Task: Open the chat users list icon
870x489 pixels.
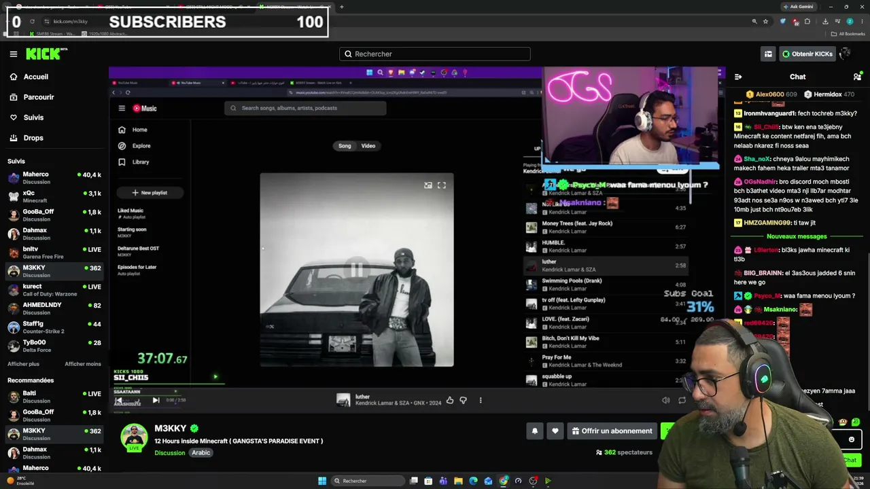Action: [857, 77]
